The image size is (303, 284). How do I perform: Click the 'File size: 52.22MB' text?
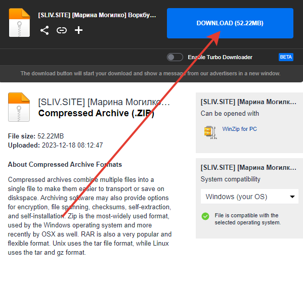click(x=36, y=136)
